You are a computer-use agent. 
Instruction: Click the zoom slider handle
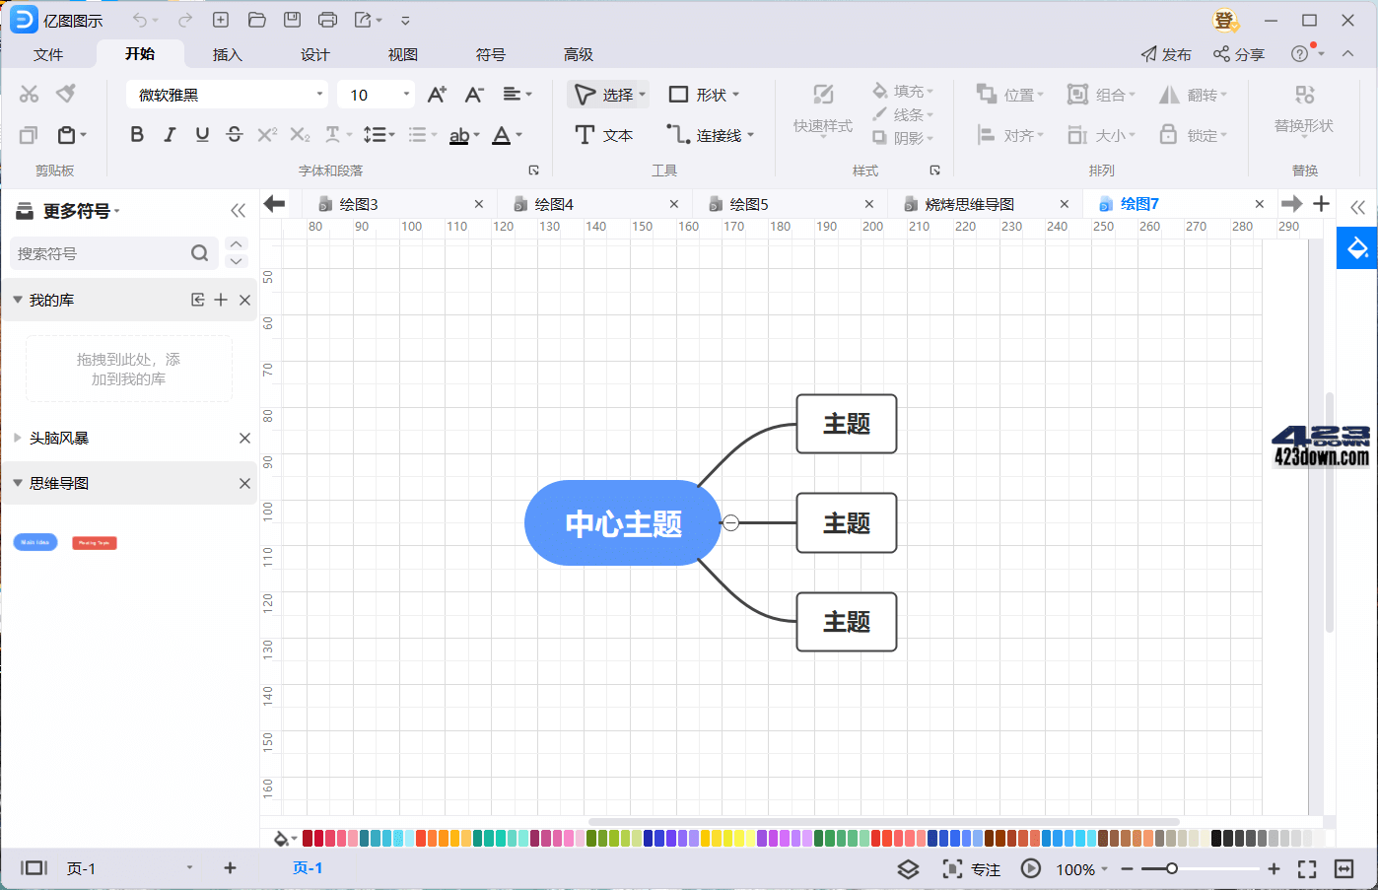pyautogui.click(x=1171, y=868)
